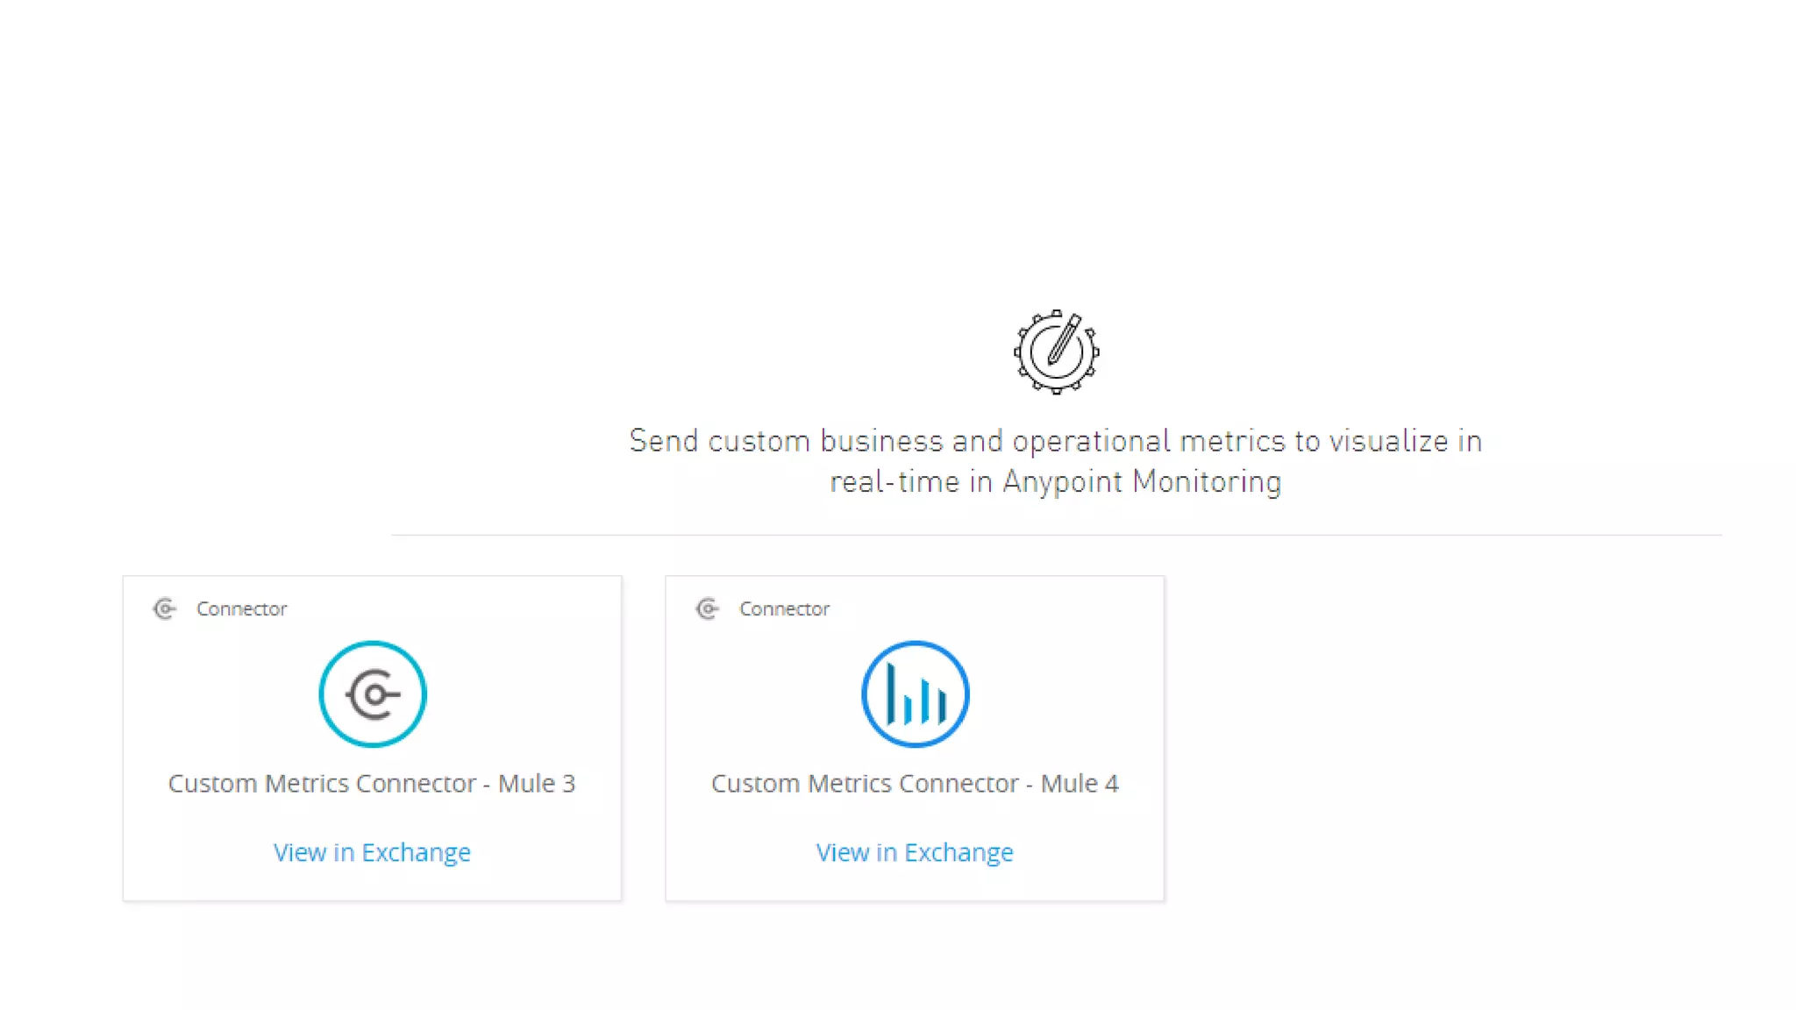Viewport: 1796px width, 1010px height.
Task: Open View in Exchange for Mule 3 connector
Action: (x=372, y=852)
